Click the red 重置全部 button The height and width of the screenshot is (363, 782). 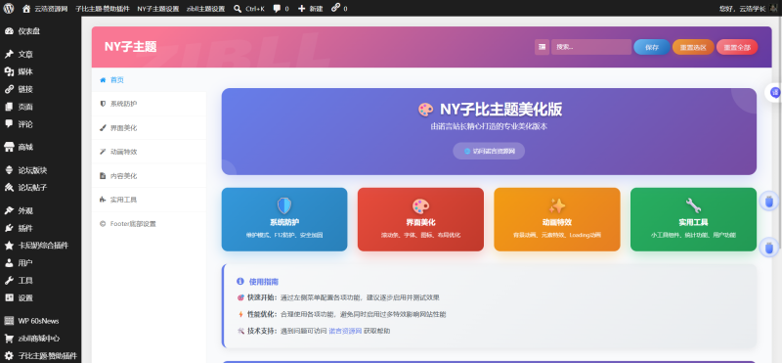click(737, 47)
